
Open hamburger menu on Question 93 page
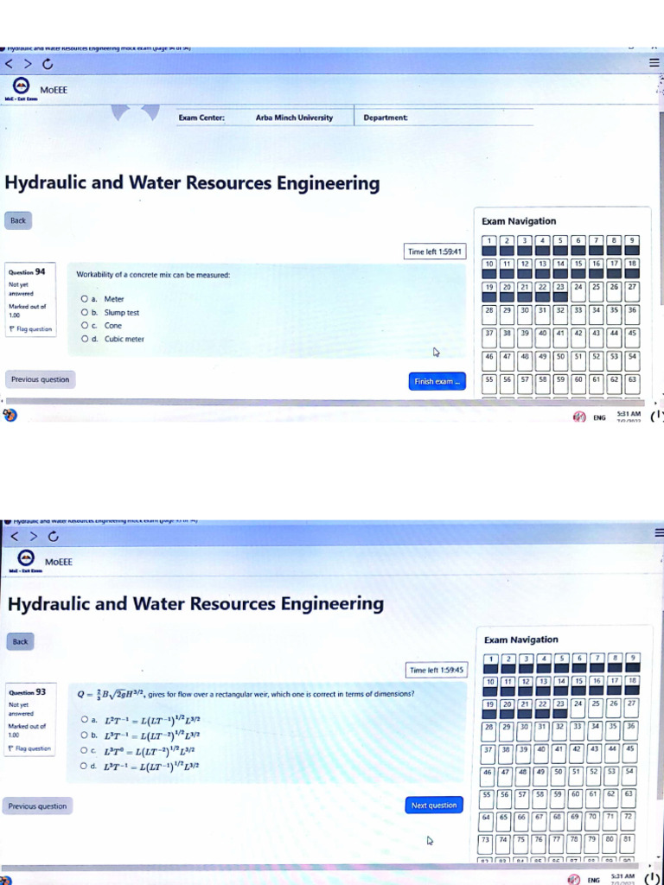tap(658, 533)
